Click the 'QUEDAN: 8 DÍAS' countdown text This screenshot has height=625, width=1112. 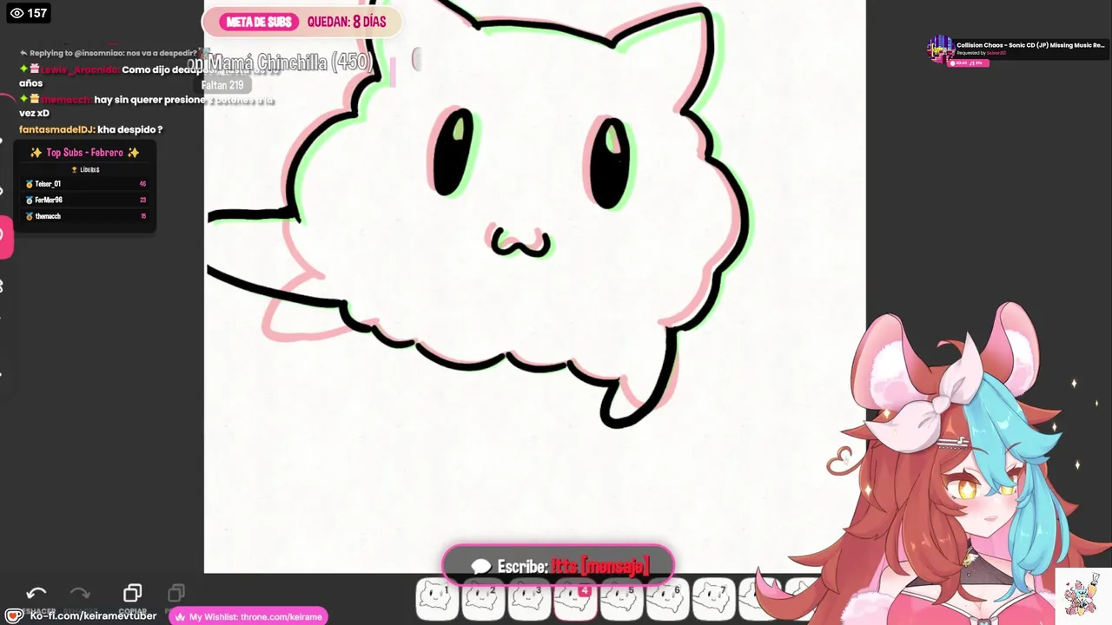346,22
